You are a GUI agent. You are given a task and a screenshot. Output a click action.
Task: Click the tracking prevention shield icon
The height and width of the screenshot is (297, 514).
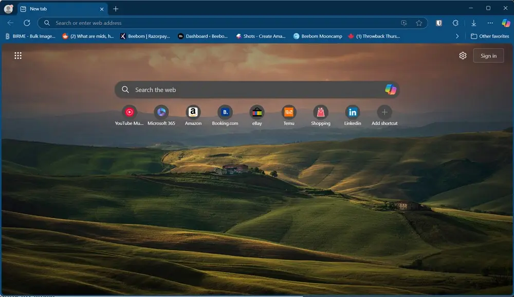point(439,23)
